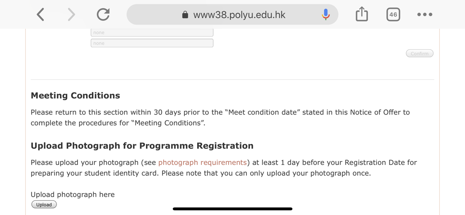The image size is (465, 215).
Task: Open the three-dot browser menu
Action: pyautogui.click(x=424, y=14)
